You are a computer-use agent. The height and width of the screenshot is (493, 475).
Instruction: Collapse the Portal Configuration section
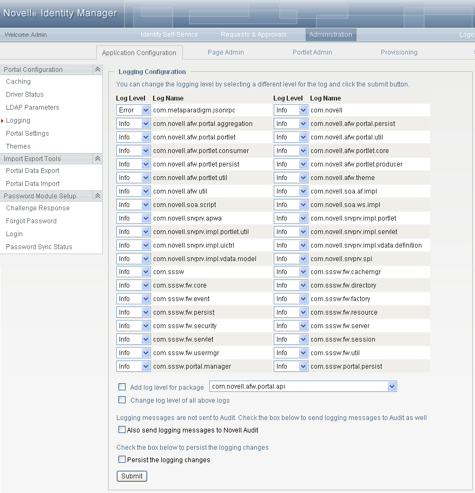(x=97, y=69)
